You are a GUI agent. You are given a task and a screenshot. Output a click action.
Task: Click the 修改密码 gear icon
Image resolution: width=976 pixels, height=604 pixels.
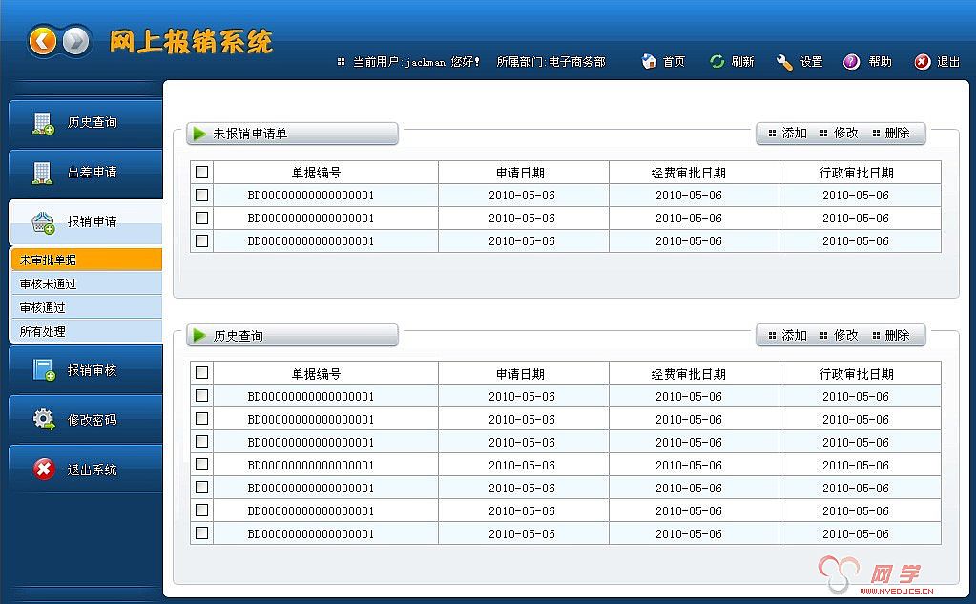point(44,419)
